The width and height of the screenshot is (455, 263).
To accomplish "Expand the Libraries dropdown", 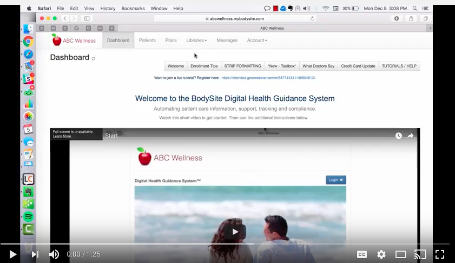I will [x=196, y=41].
